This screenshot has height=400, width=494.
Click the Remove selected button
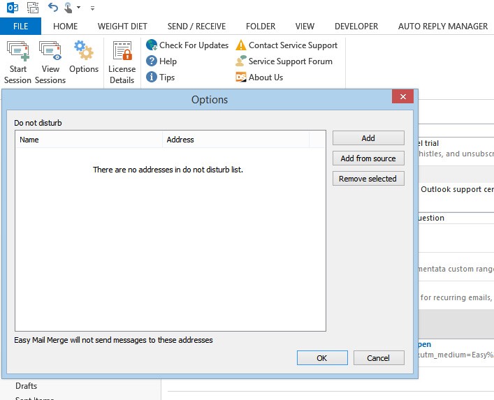368,179
